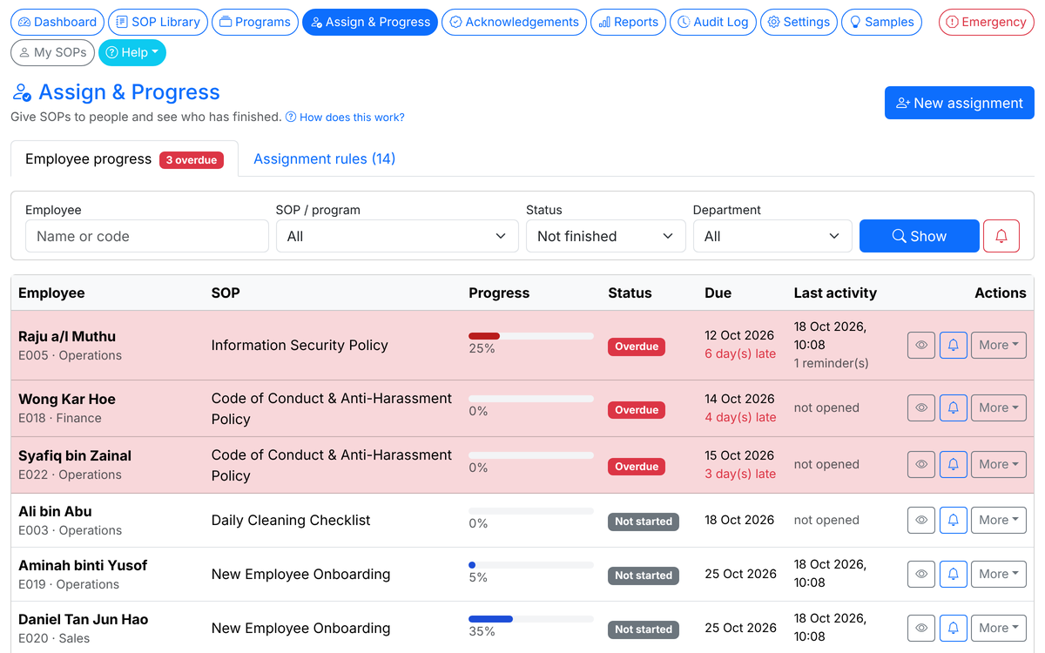This screenshot has width=1045, height=653.
Task: Go to the Dashboard page
Action: (x=57, y=22)
